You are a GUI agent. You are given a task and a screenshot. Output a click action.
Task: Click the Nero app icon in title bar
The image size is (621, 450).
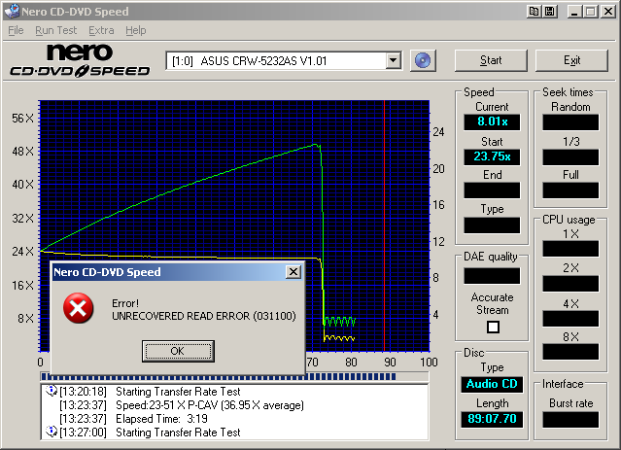(x=12, y=11)
